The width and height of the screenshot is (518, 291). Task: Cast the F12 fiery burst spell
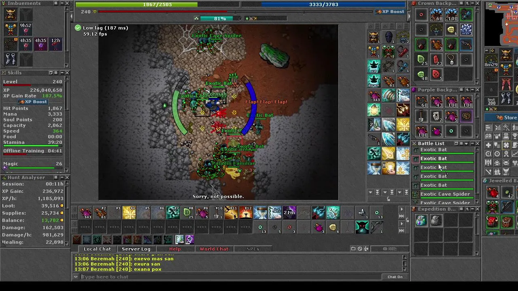tap(246, 213)
